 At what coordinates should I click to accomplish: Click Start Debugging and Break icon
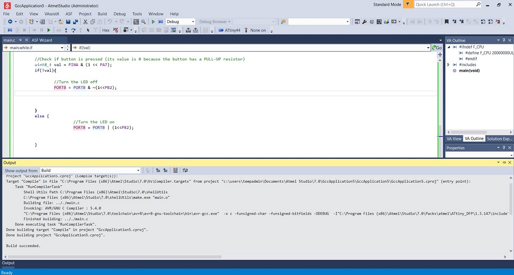click(x=161, y=22)
